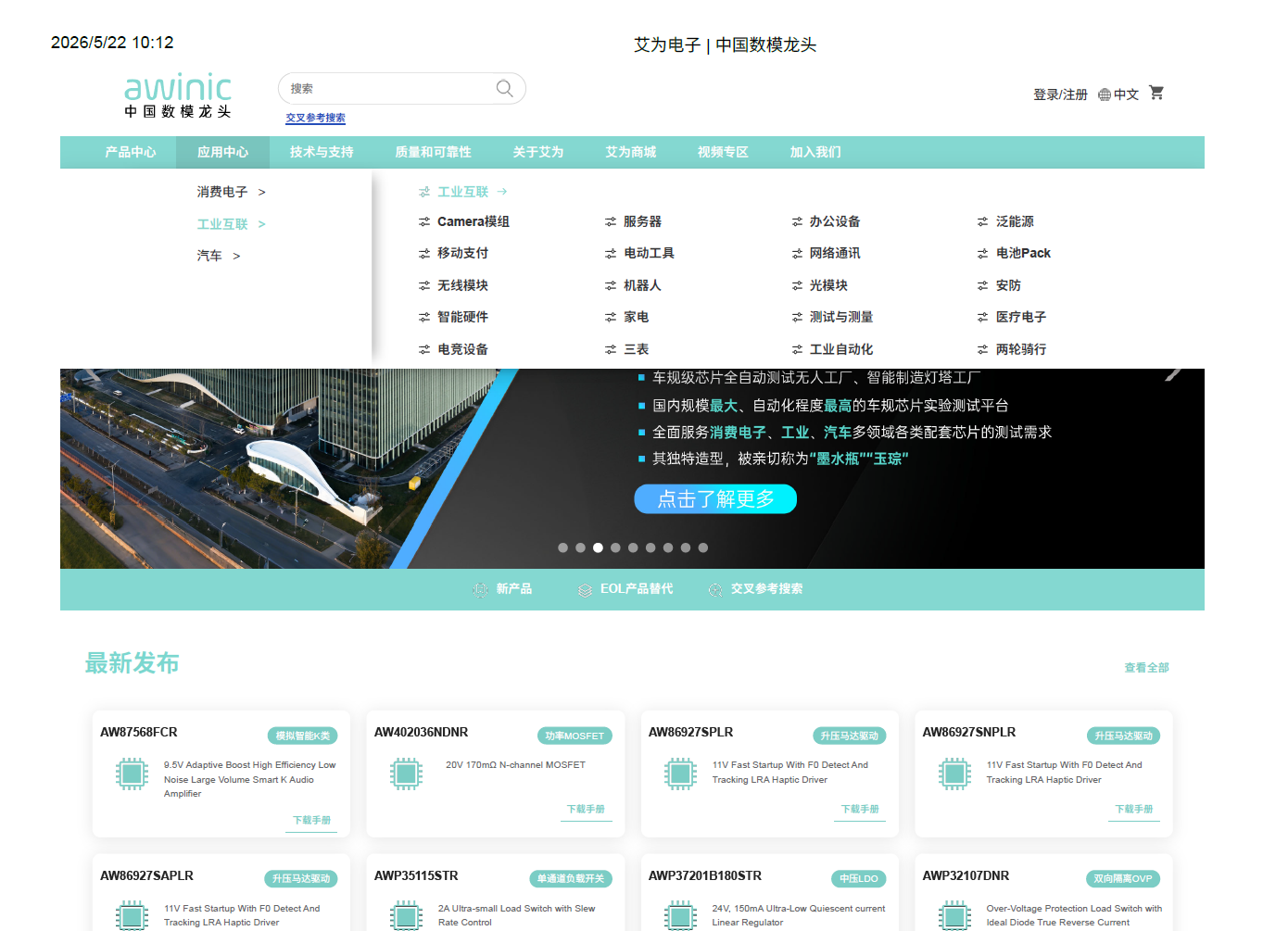1263x931 pixels.
Task: Click 查看全部 link
Action: pos(1146,667)
